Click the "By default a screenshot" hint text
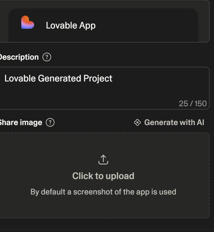The image size is (214, 232). coord(103,192)
